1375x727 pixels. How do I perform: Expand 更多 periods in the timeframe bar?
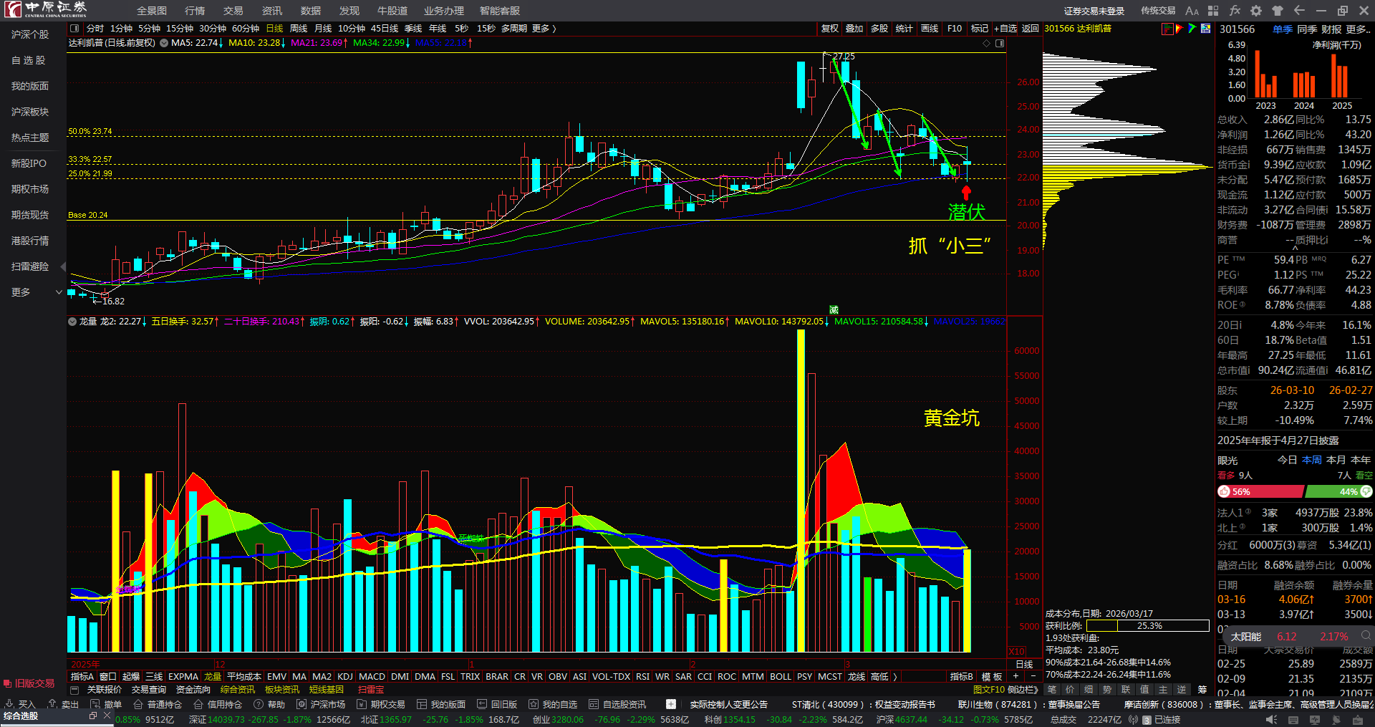click(x=544, y=29)
